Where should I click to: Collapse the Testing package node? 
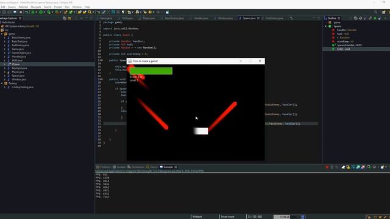tap(2, 83)
